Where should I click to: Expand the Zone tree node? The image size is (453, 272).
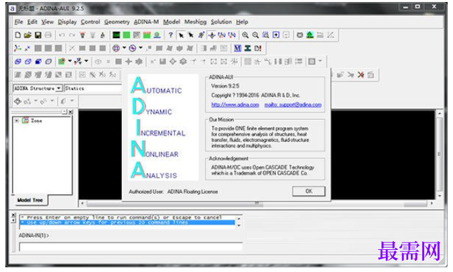click(x=17, y=121)
